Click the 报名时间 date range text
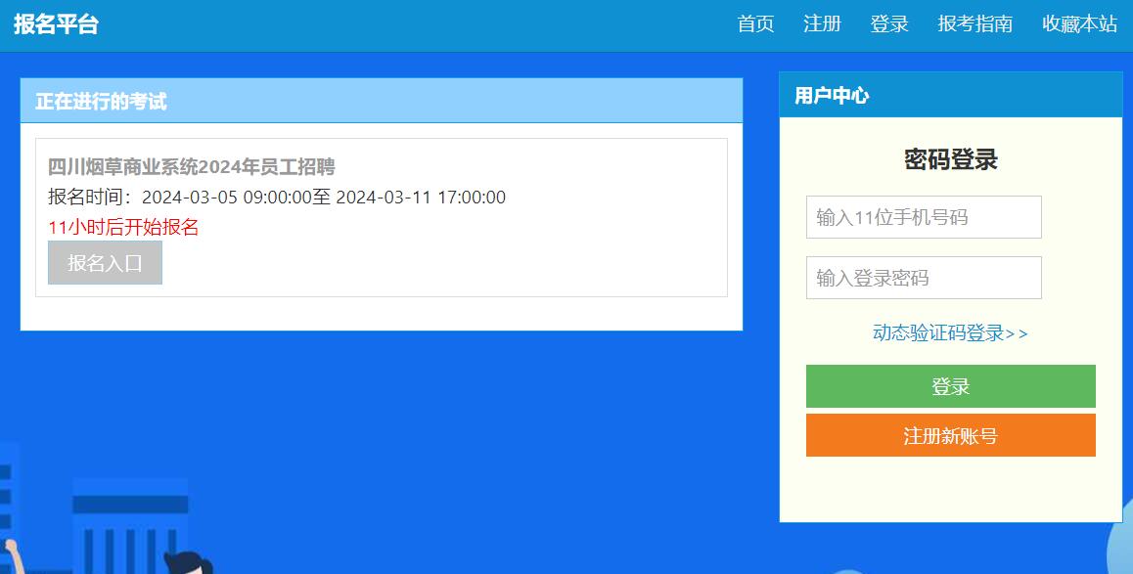Screen dimensions: 1133x574 [277, 198]
